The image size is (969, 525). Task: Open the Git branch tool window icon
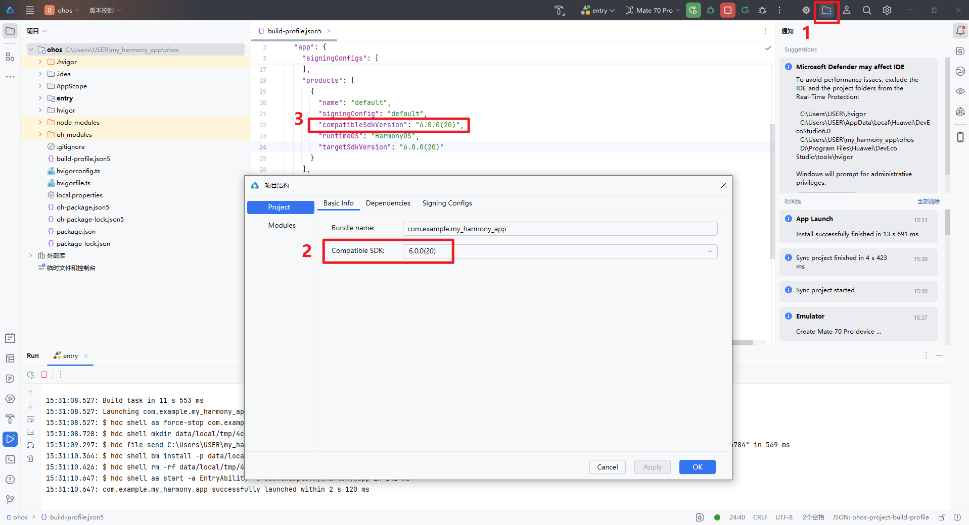point(10,500)
